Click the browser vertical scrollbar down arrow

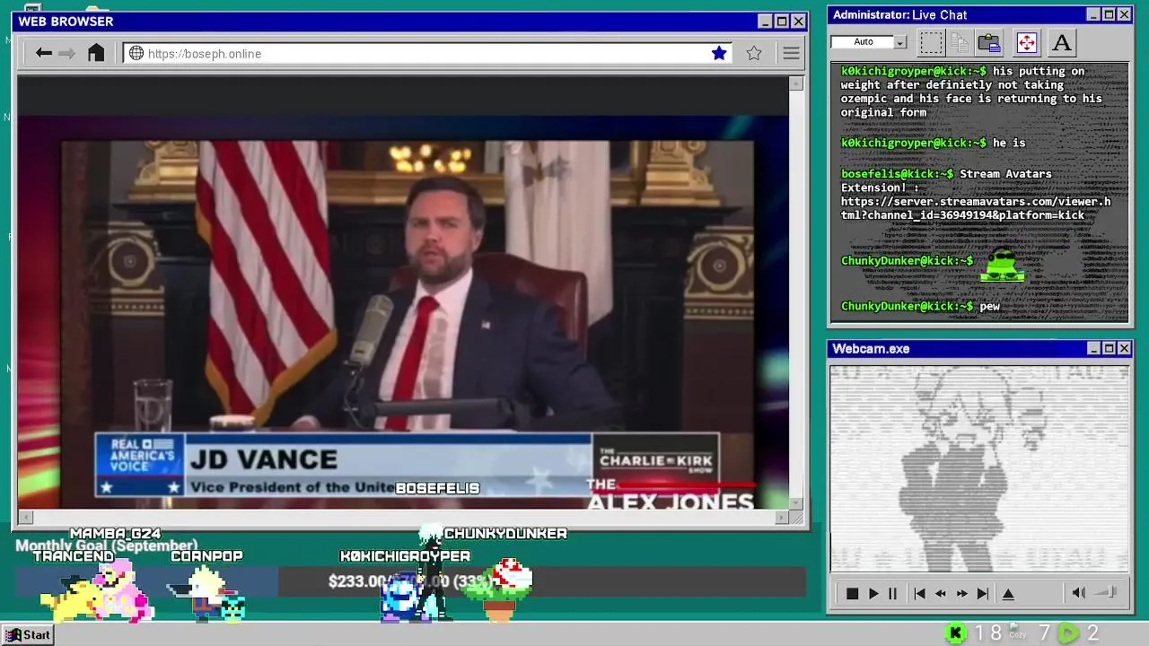[x=795, y=502]
